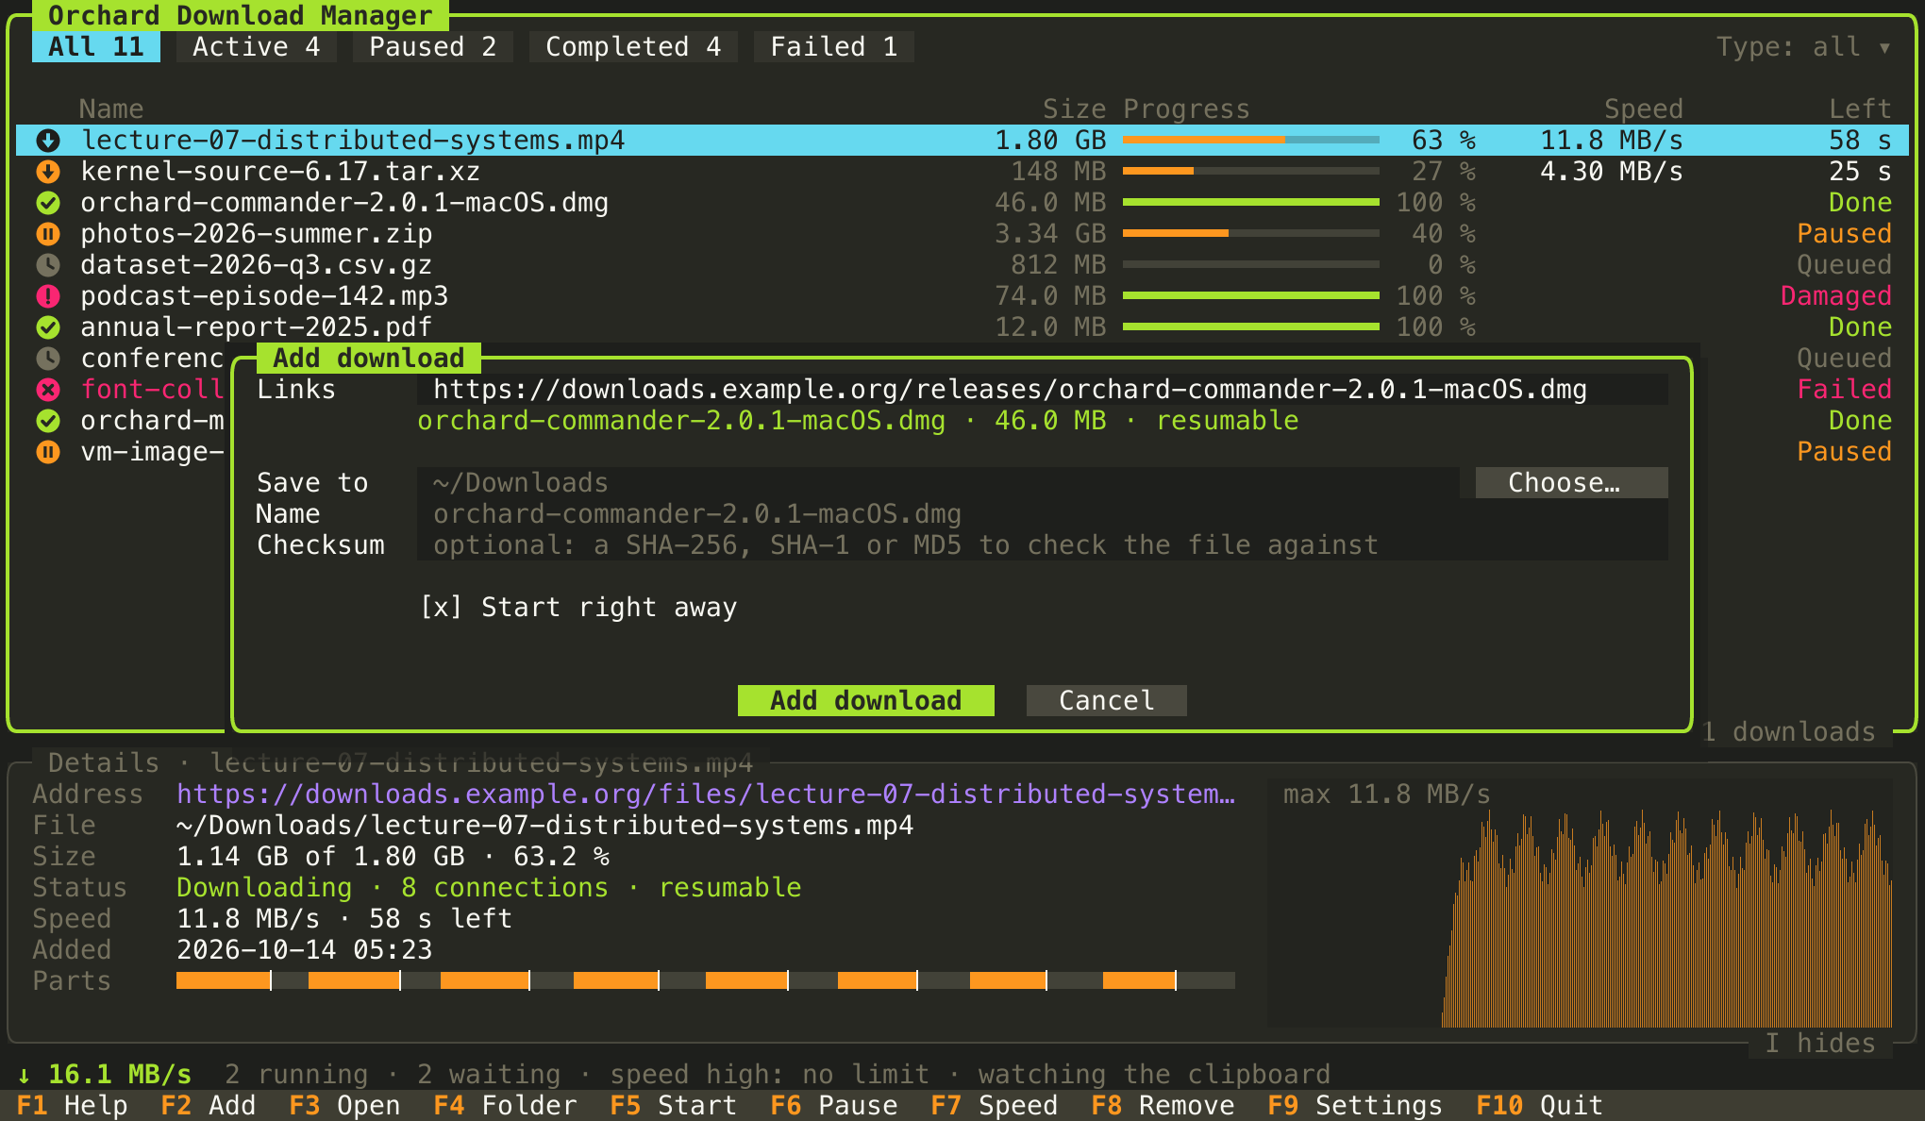The width and height of the screenshot is (1925, 1121).
Task: Click the progress bar of photos-2026-summer.zip
Action: (1251, 234)
